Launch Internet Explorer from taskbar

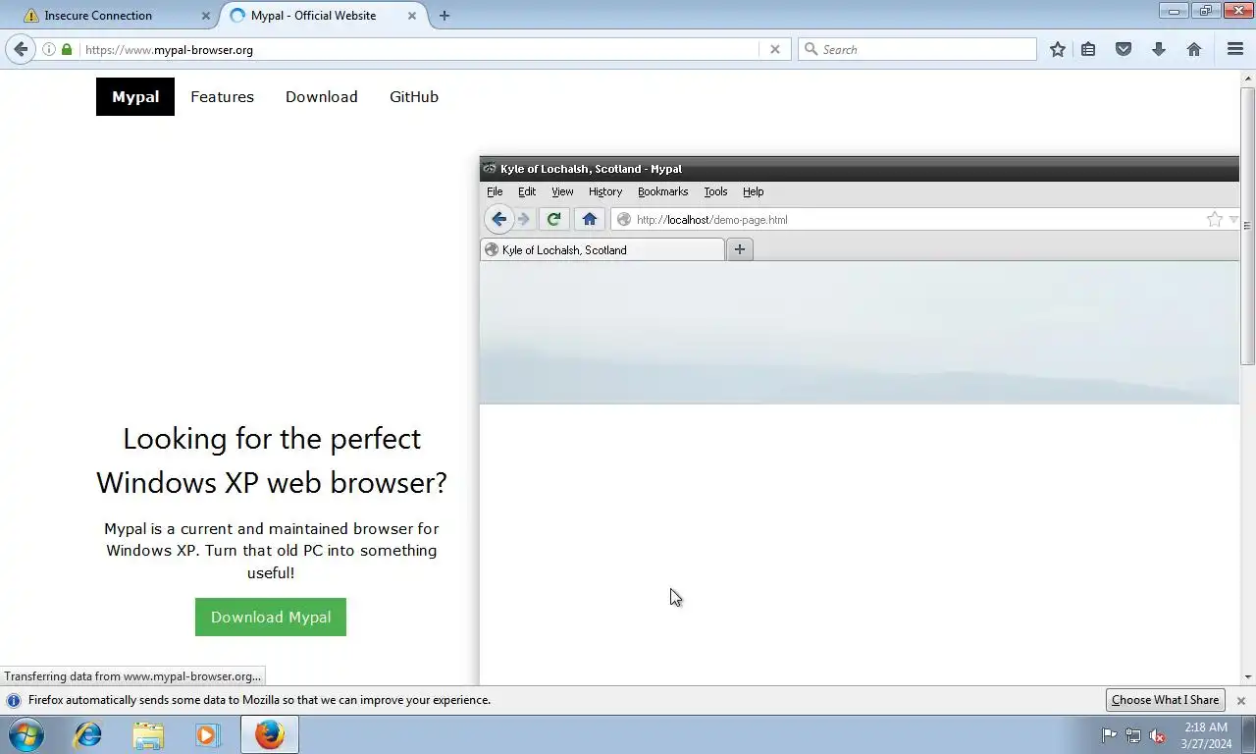tap(88, 734)
